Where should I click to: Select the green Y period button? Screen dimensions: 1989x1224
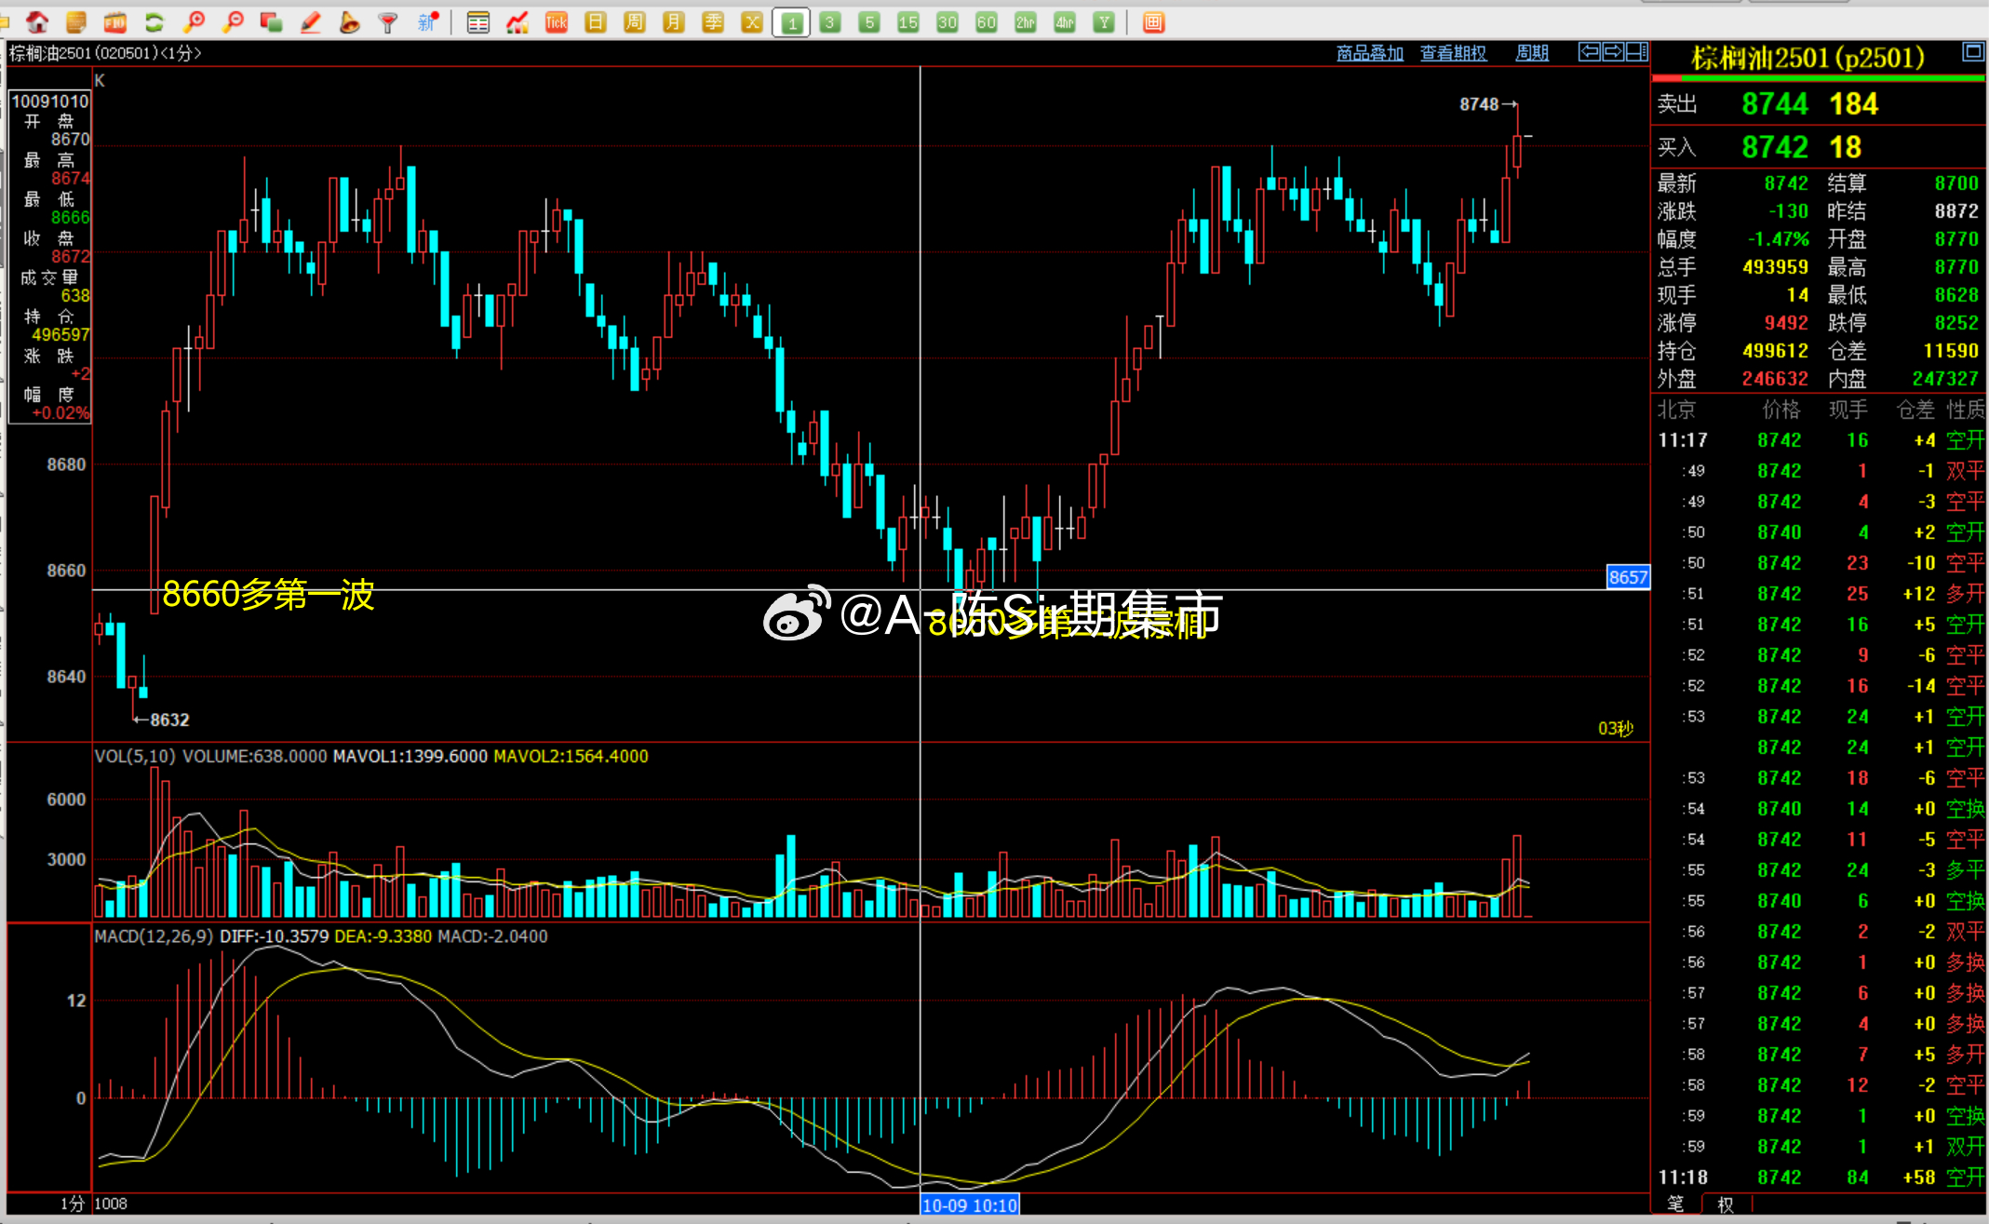pos(1104,22)
